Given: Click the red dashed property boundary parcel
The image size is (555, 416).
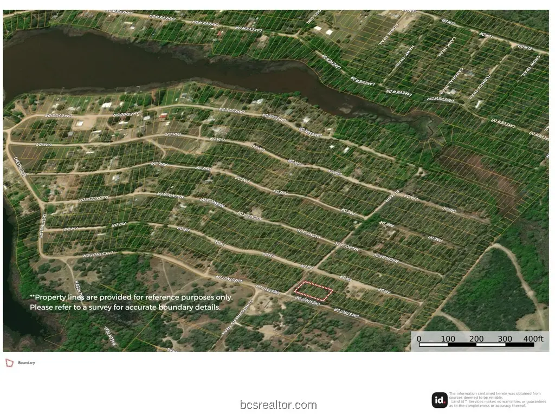Looking at the screenshot, I should 313,291.
